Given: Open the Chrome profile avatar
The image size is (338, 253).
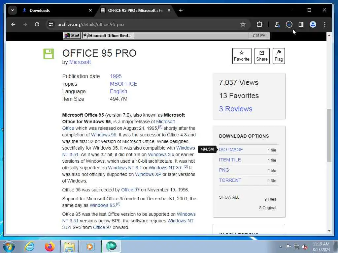Looking at the screenshot, I should point(313,24).
